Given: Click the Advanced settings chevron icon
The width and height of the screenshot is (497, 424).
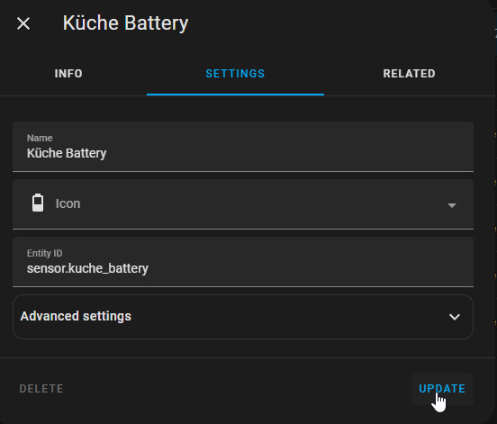Looking at the screenshot, I should point(454,317).
